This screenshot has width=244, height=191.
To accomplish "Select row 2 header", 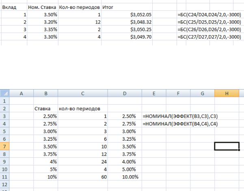I will point(4,109).
